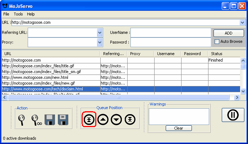Click the Finished status cell
Image resolution: width=248 pixels, height=144 pixels.
(224, 60)
